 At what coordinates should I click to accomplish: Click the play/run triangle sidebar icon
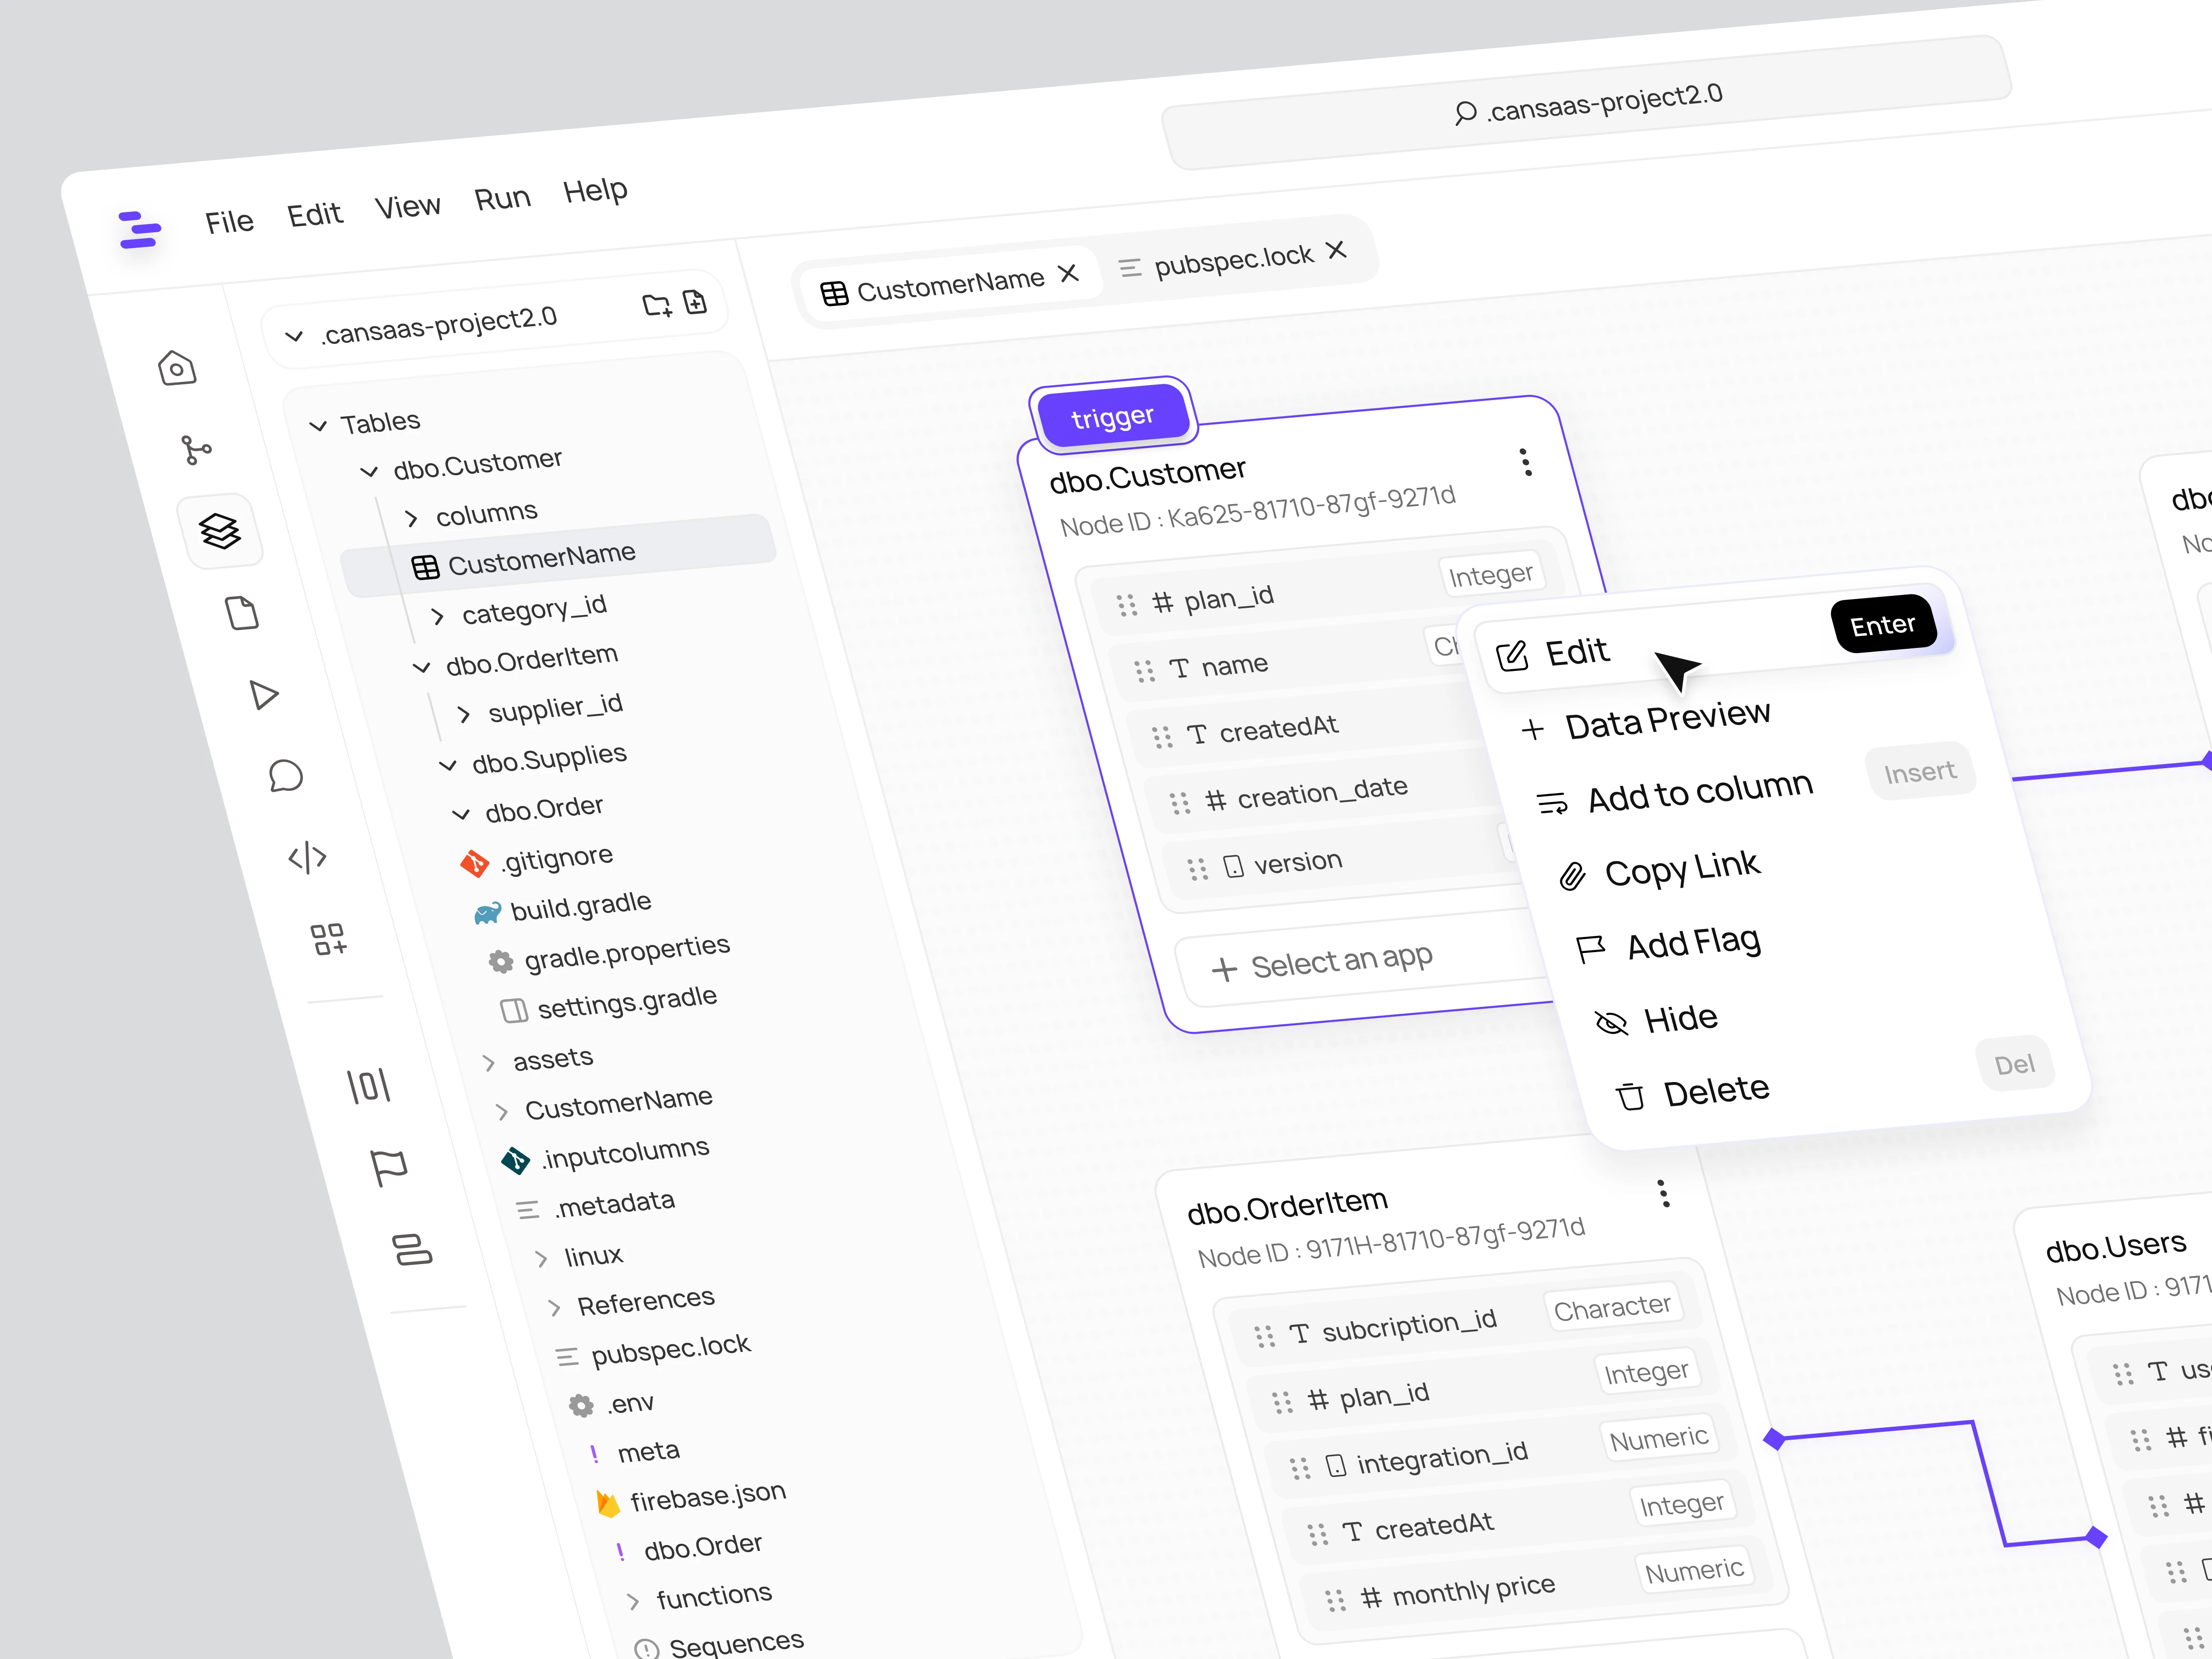click(264, 694)
